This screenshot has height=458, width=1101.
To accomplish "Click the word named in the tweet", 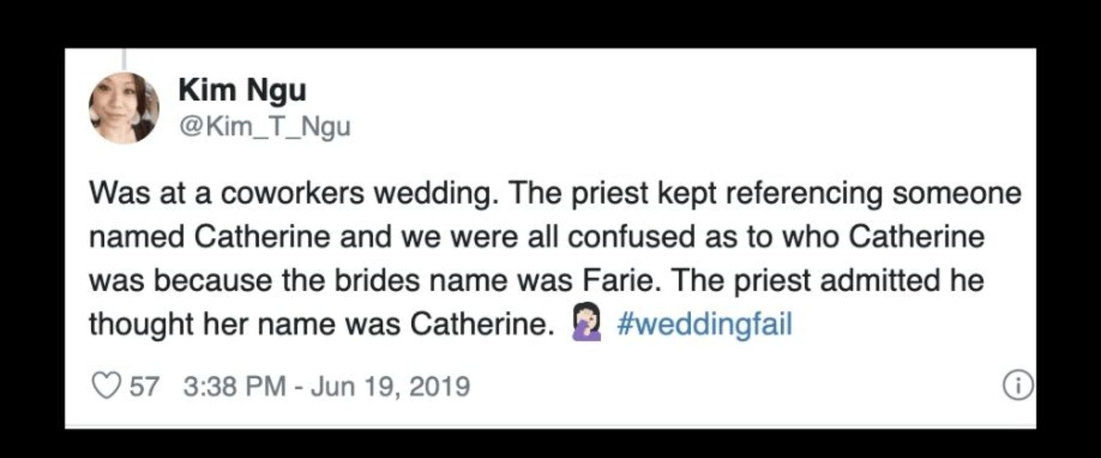I will tap(137, 237).
